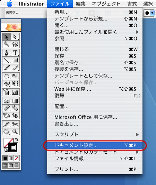Open the 選択 menu
Viewport: 156px width, 185px height.
tap(148, 4)
